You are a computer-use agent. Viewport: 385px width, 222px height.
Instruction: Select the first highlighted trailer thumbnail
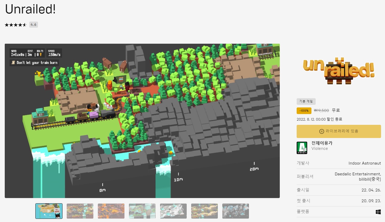point(49,211)
